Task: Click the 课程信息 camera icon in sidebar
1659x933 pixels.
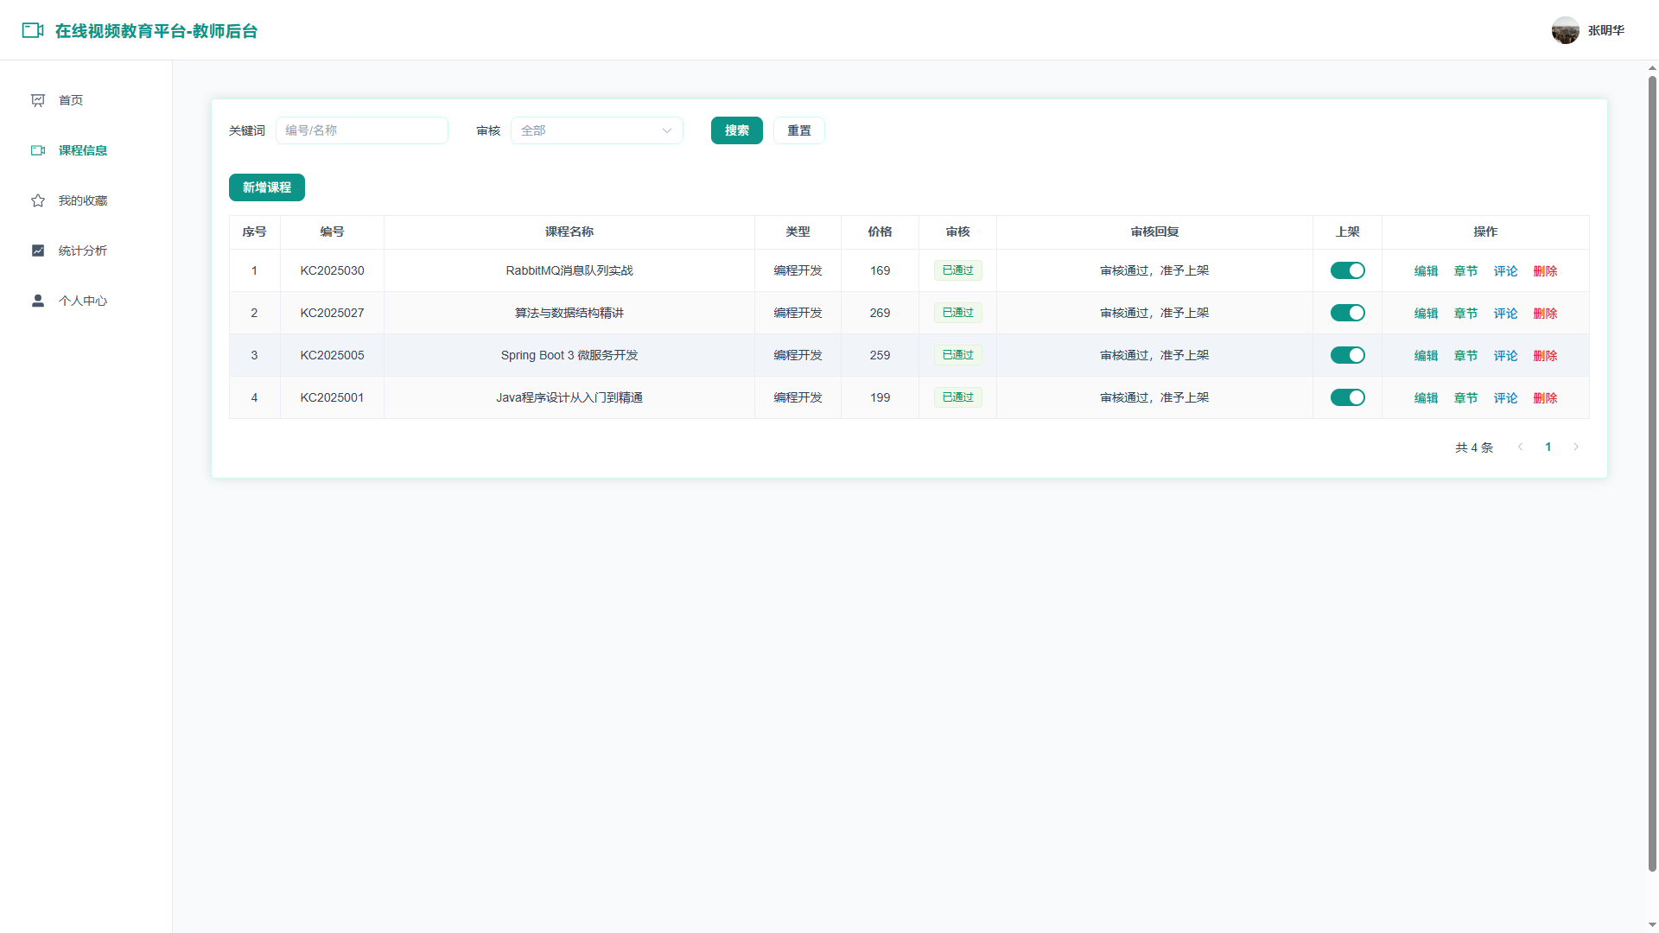Action: (x=38, y=150)
